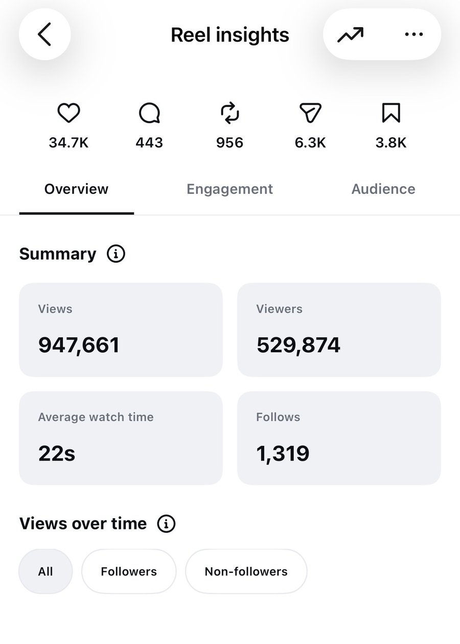Open the Viewers 529,874 card

(339, 330)
